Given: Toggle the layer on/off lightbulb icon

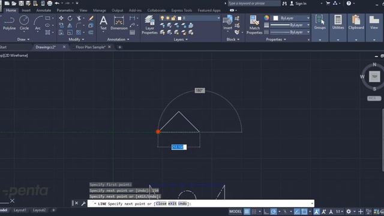Looking at the screenshot, I should (x=162, y=18).
